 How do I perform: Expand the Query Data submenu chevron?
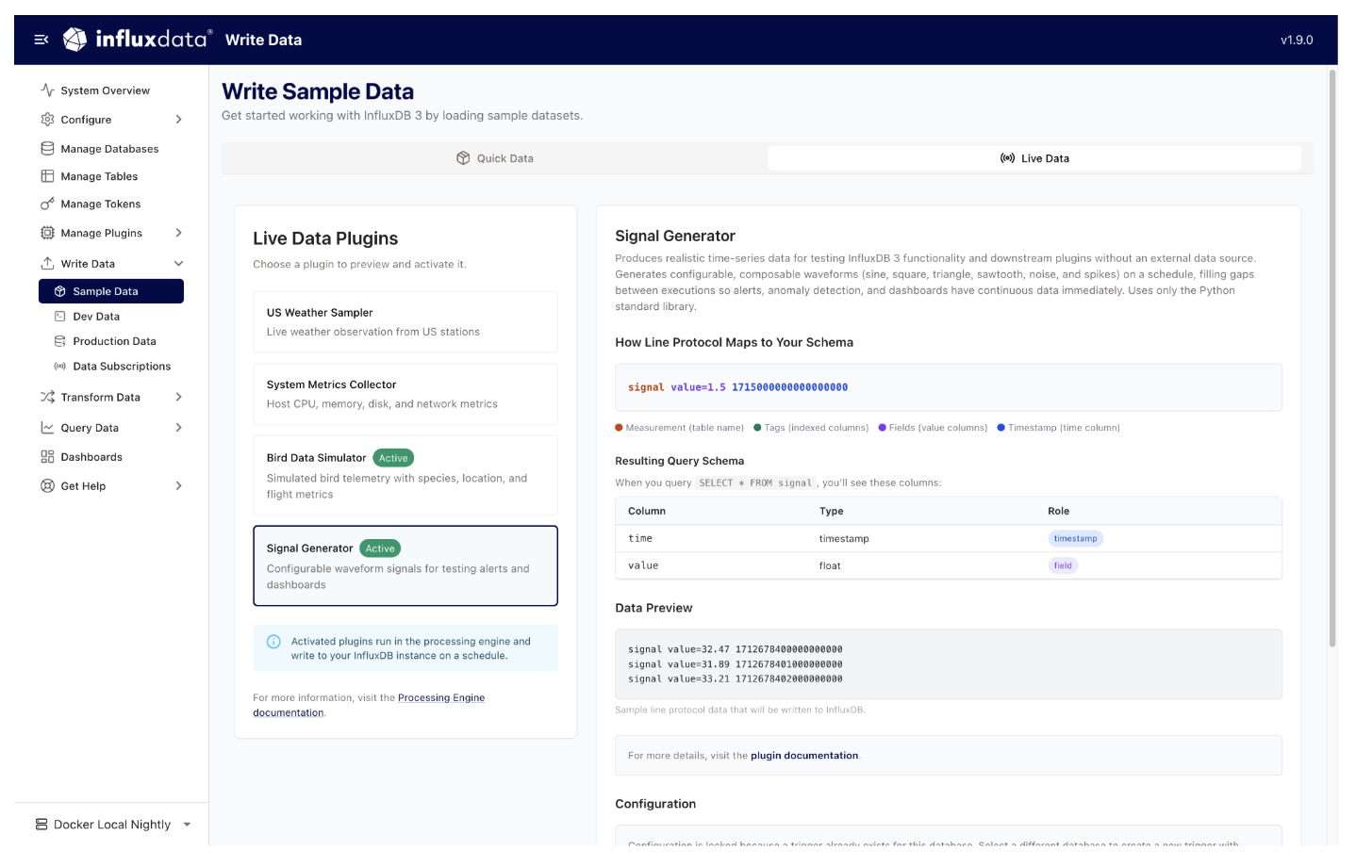(179, 428)
